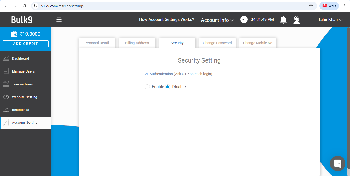Image resolution: width=350 pixels, height=176 pixels.
Task: Click the Security Setting heading
Action: (199, 60)
